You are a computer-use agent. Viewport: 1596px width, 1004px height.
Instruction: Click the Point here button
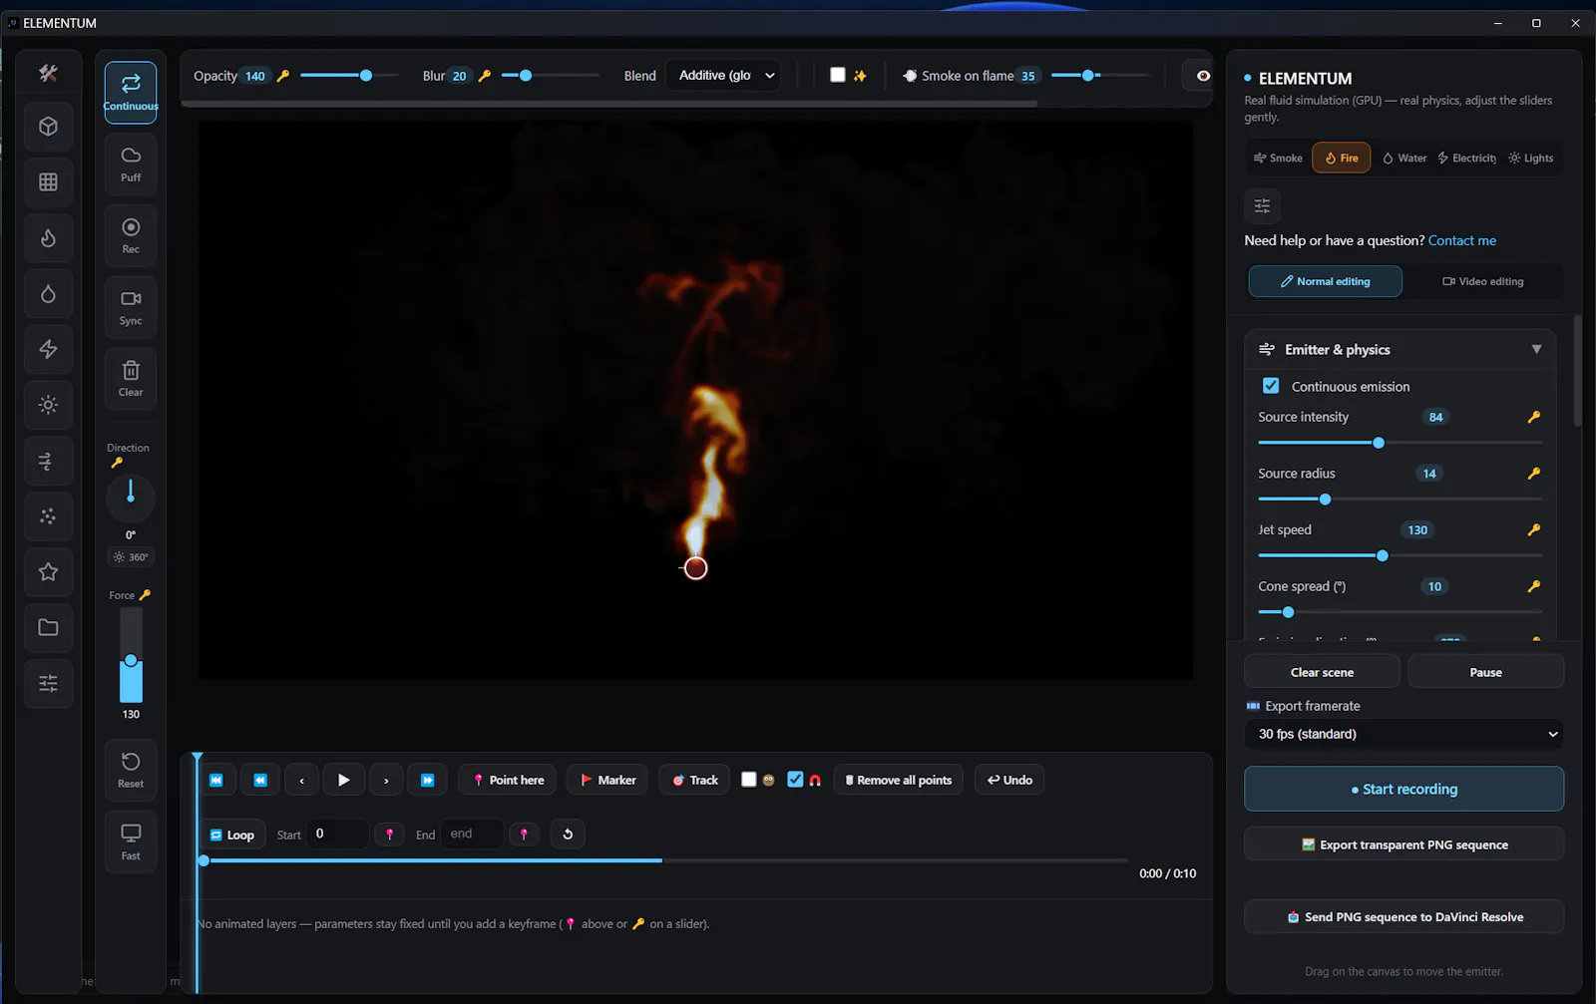(x=508, y=780)
